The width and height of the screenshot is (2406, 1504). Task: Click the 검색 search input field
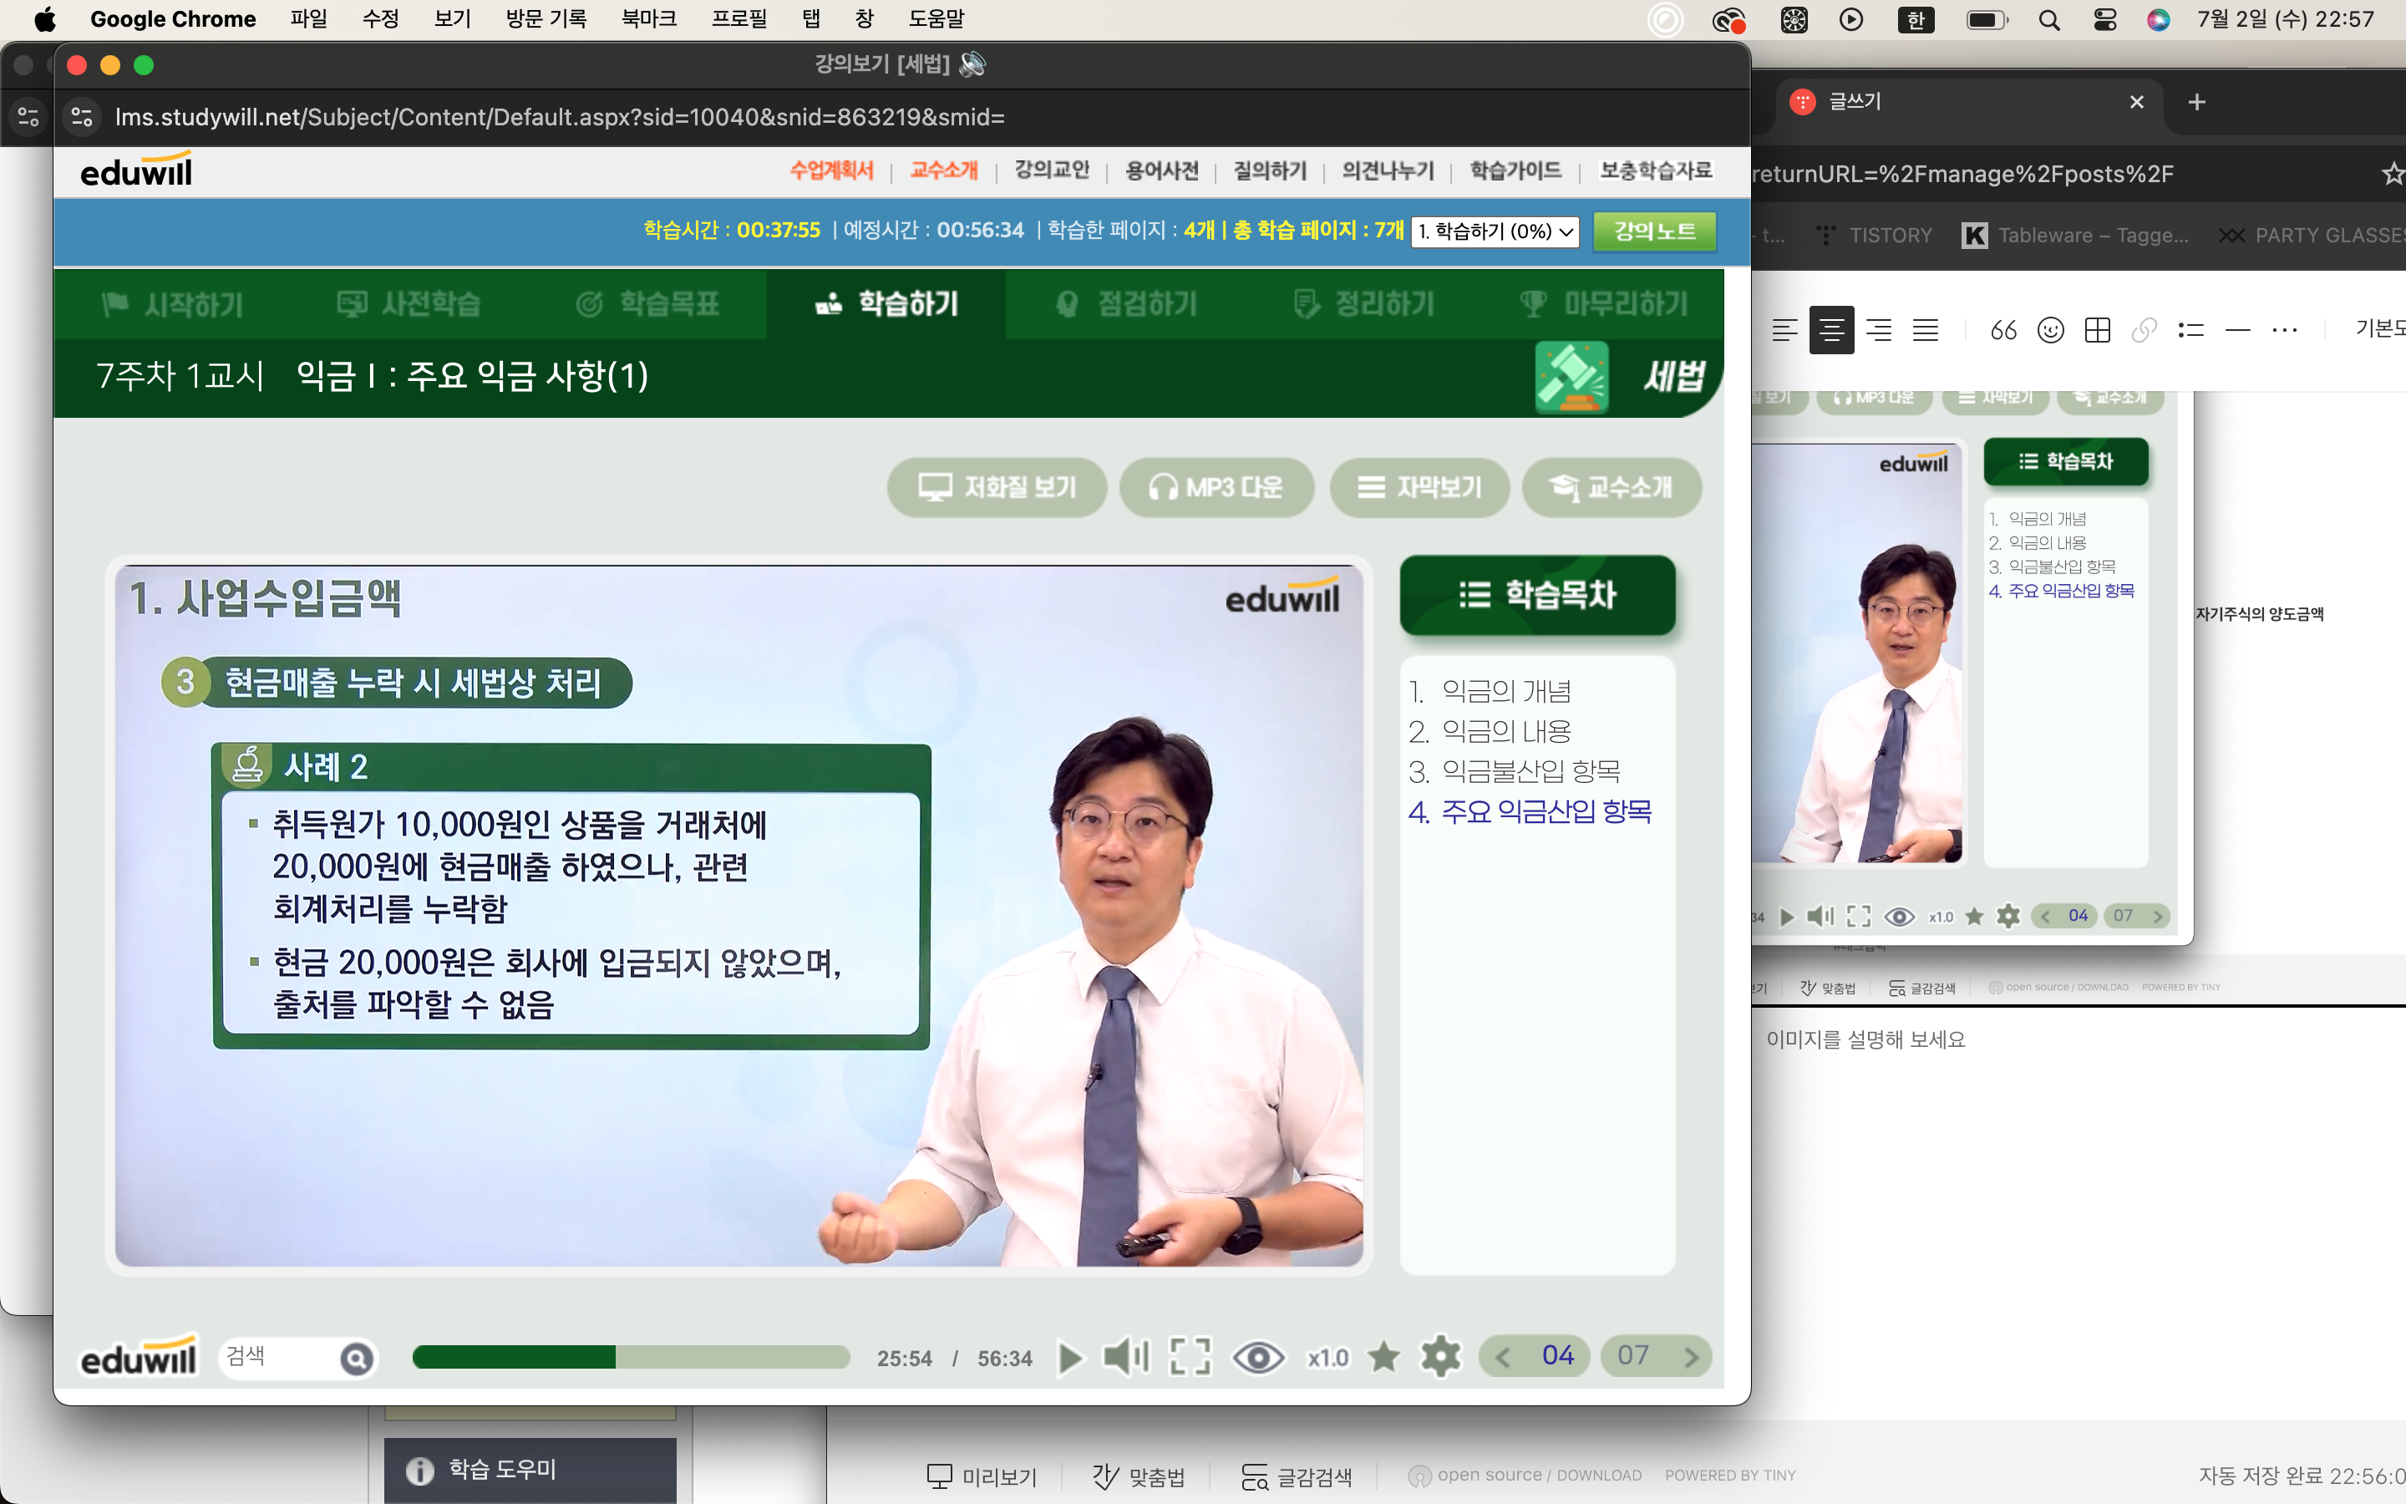point(278,1358)
